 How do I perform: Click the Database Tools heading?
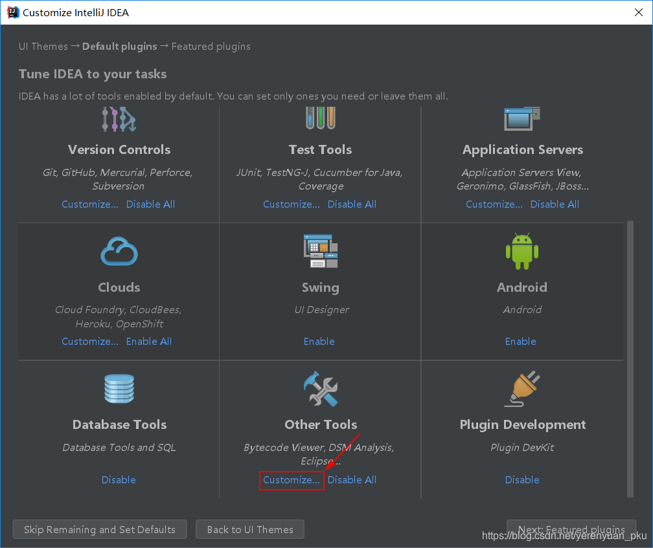[119, 424]
